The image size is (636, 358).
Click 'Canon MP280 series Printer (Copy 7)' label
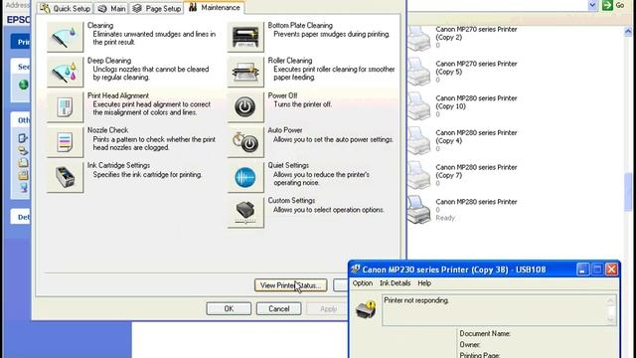[476, 171]
